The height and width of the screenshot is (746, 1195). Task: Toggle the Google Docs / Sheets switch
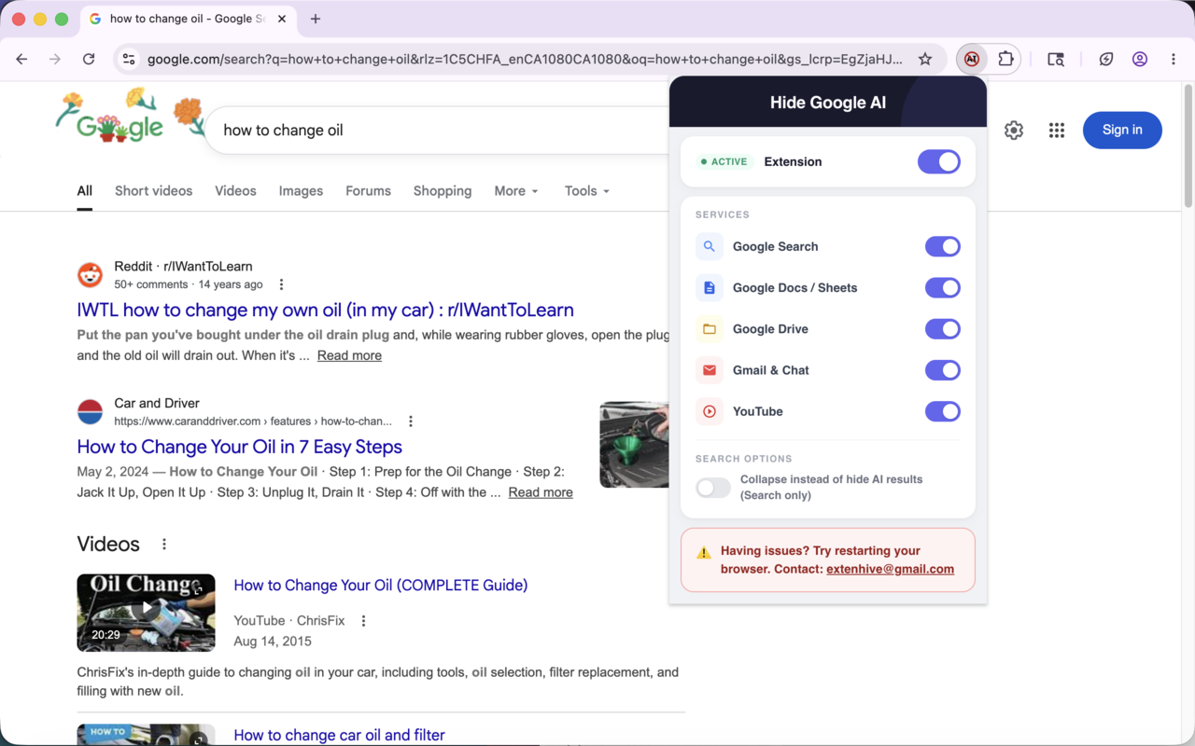pos(943,288)
